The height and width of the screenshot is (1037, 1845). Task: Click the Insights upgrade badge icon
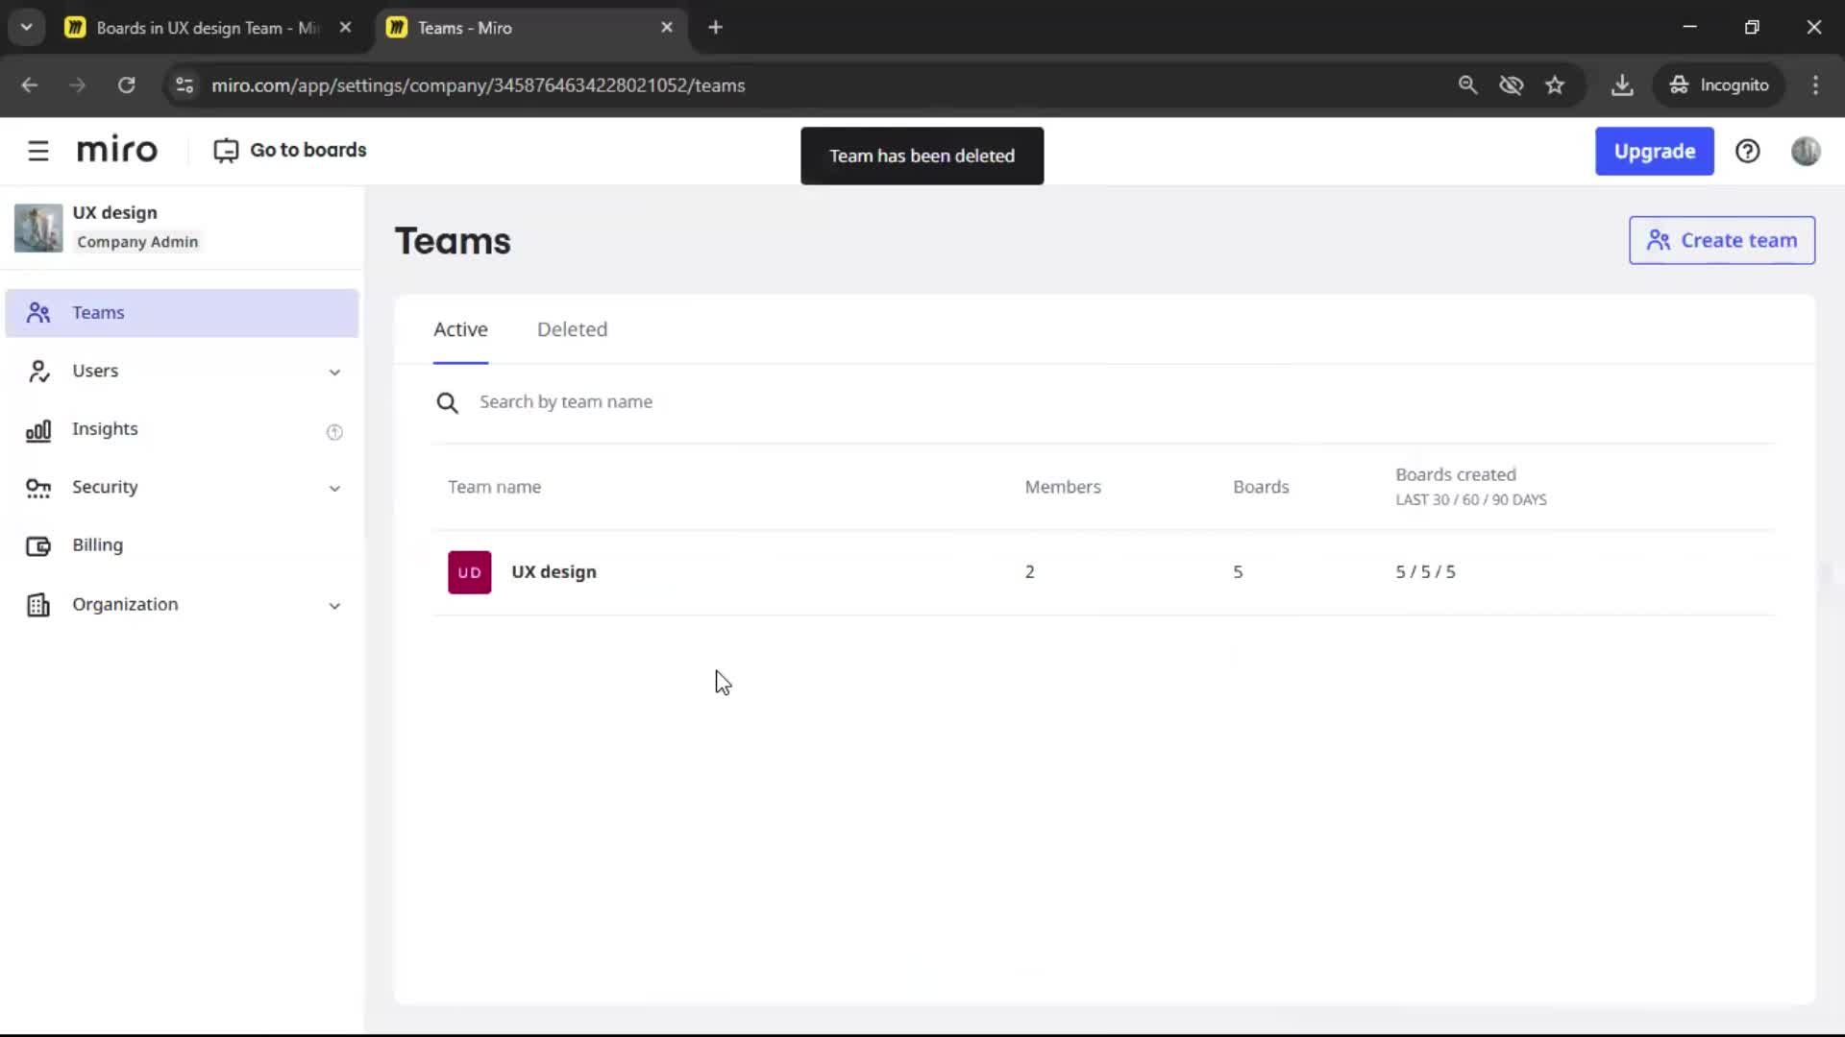pyautogui.click(x=334, y=432)
